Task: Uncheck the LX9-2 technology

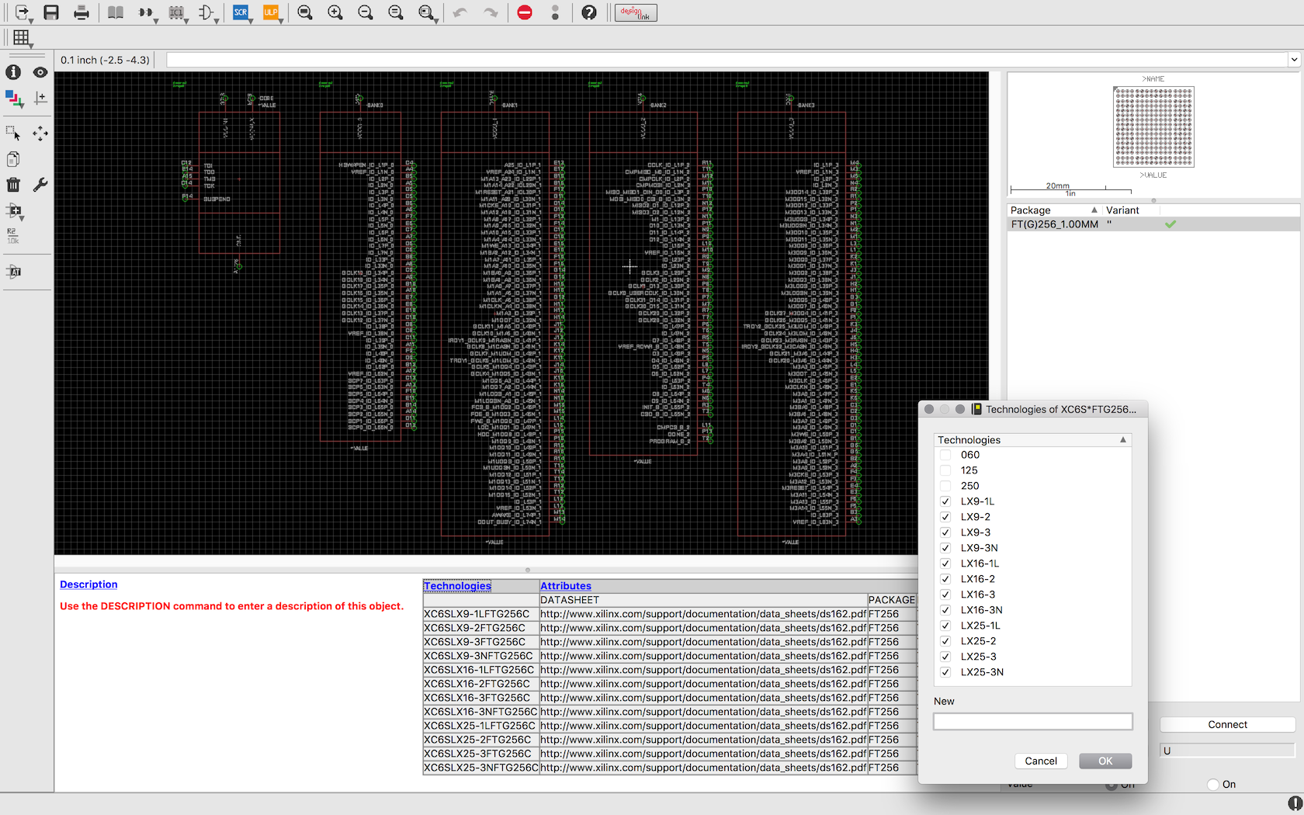Action: click(x=945, y=517)
